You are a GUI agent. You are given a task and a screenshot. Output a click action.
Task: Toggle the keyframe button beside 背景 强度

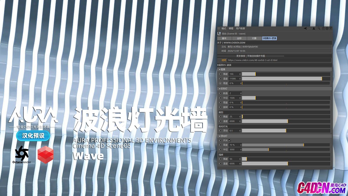220,74
